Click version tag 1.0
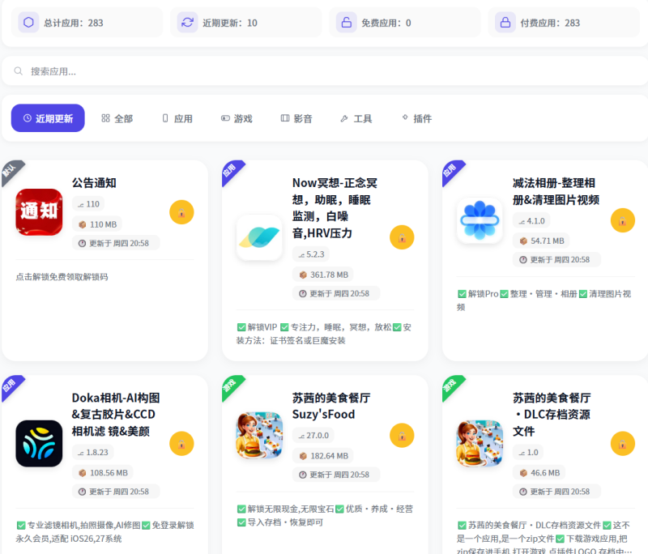 (x=529, y=453)
